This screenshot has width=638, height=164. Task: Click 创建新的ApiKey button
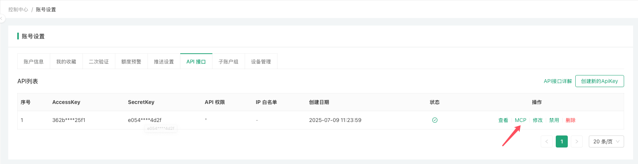click(x=599, y=81)
